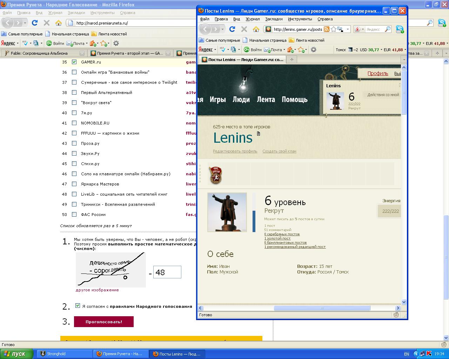Click the note icon beside Lenins name
Image resolution: width=449 pixels, height=359 pixels.
(x=259, y=134)
